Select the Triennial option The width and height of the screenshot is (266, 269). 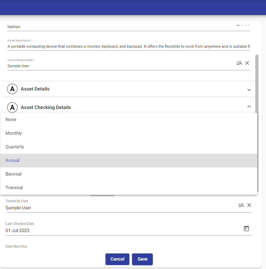point(14,188)
